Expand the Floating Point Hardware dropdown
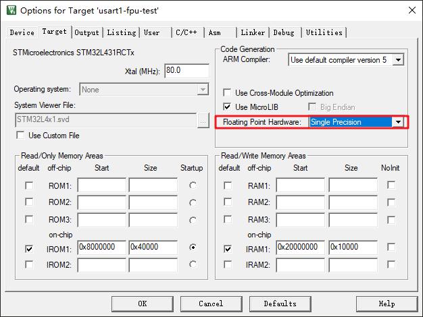 398,122
